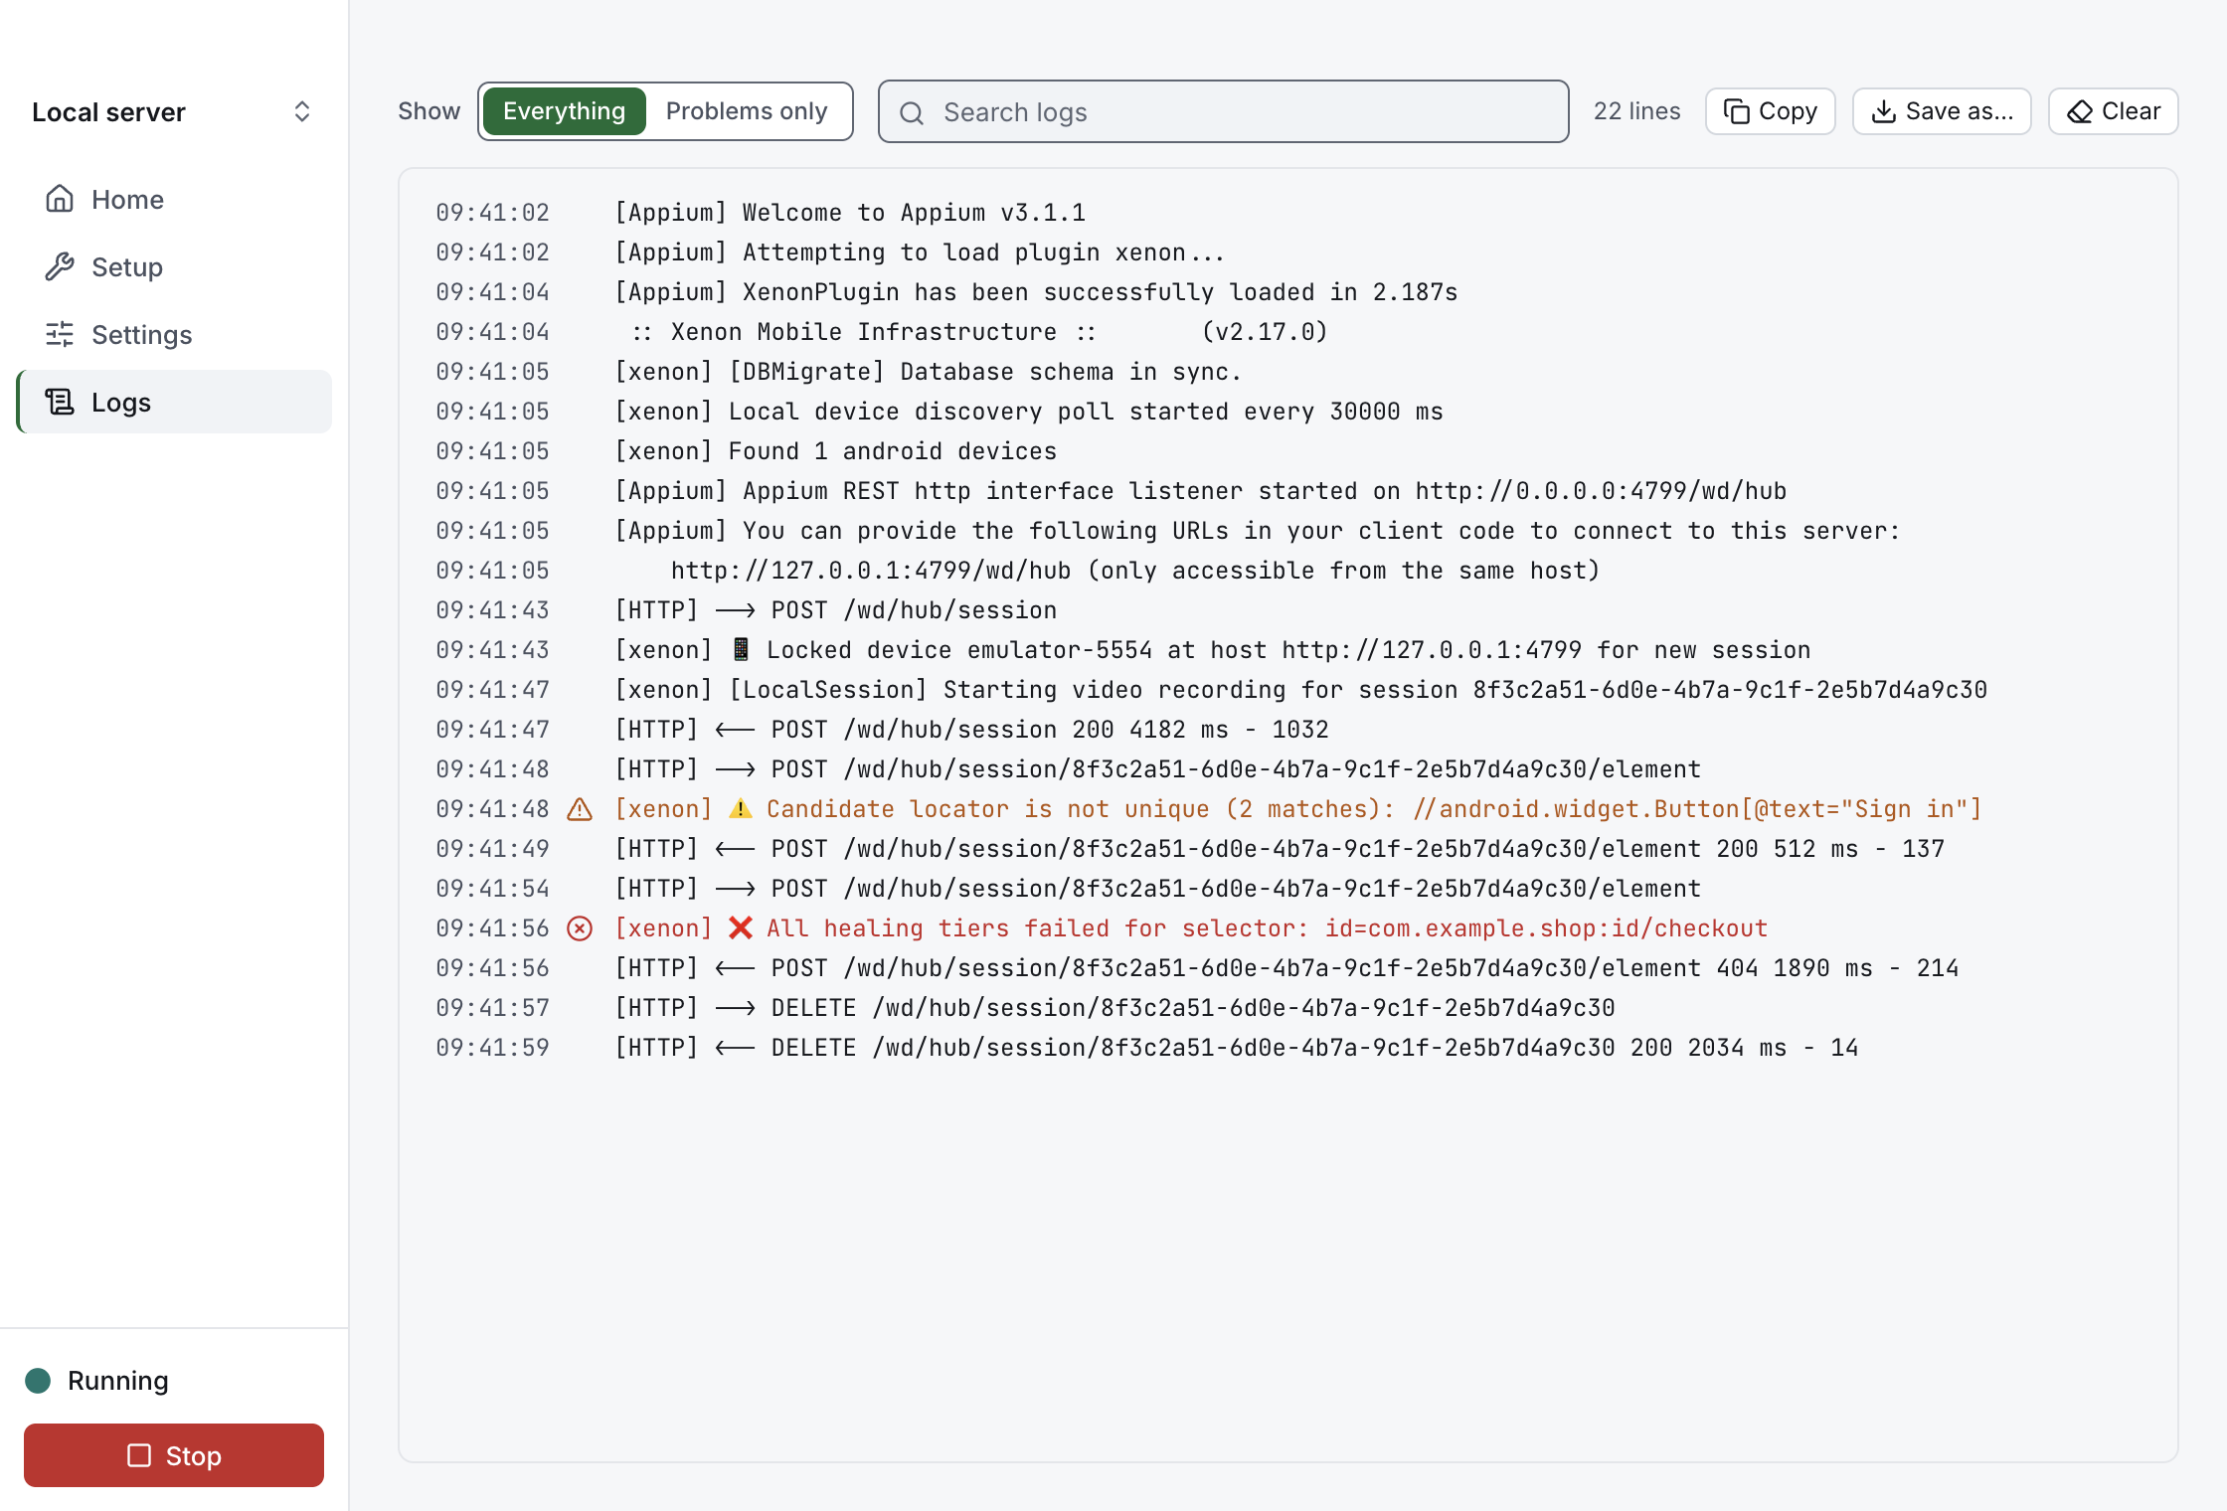
Task: Select 'Starting video recording for session' line
Action: [x=1287, y=690]
